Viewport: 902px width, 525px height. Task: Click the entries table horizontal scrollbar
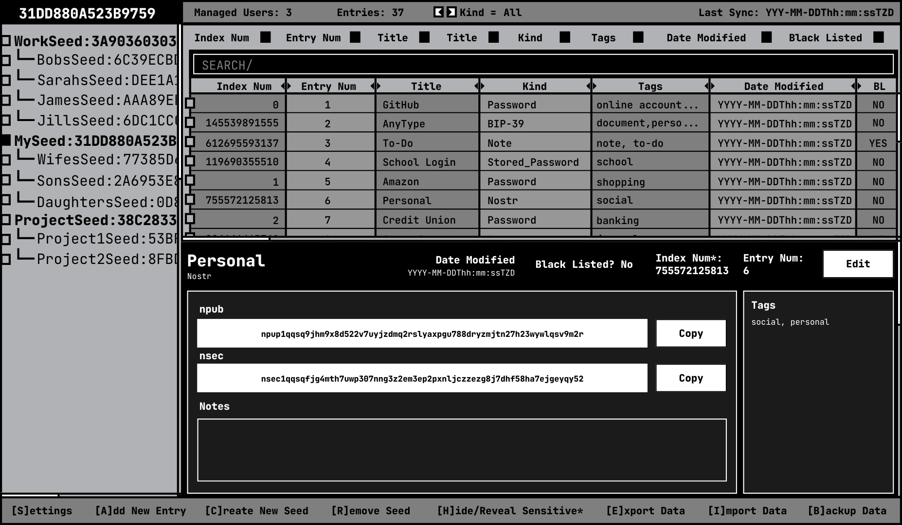click(x=226, y=239)
